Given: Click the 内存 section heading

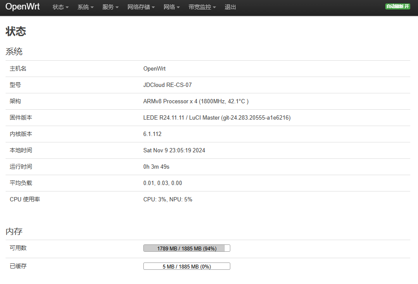Looking at the screenshot, I should (x=14, y=232).
